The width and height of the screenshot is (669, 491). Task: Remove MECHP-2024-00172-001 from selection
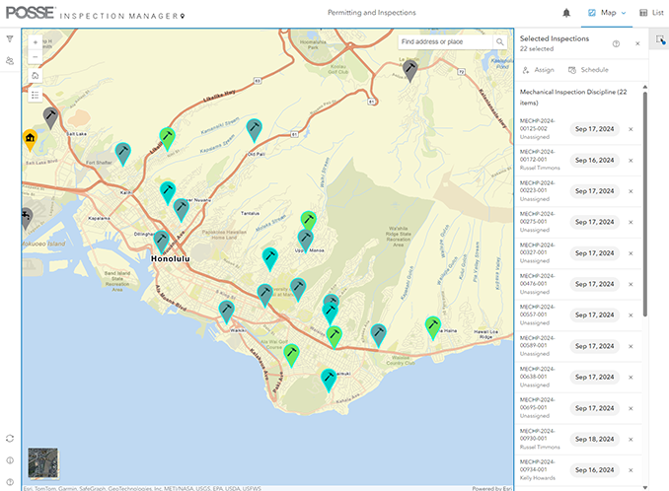pos(631,161)
